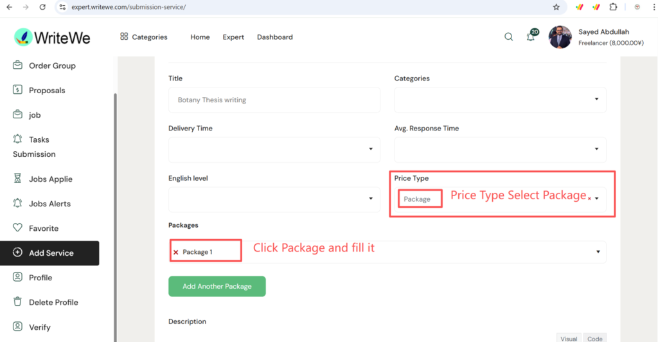
Task: Bookmark page with the star icon
Action: pyautogui.click(x=556, y=7)
